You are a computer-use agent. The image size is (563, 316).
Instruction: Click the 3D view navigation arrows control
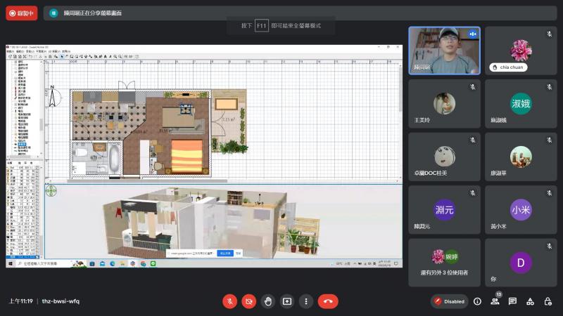pos(51,190)
